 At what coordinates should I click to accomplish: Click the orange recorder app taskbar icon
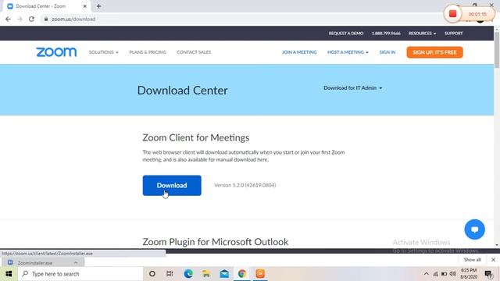pyautogui.click(x=260, y=274)
